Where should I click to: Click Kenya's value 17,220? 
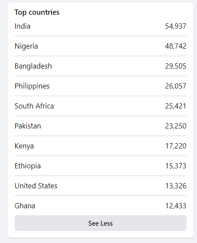point(176,146)
